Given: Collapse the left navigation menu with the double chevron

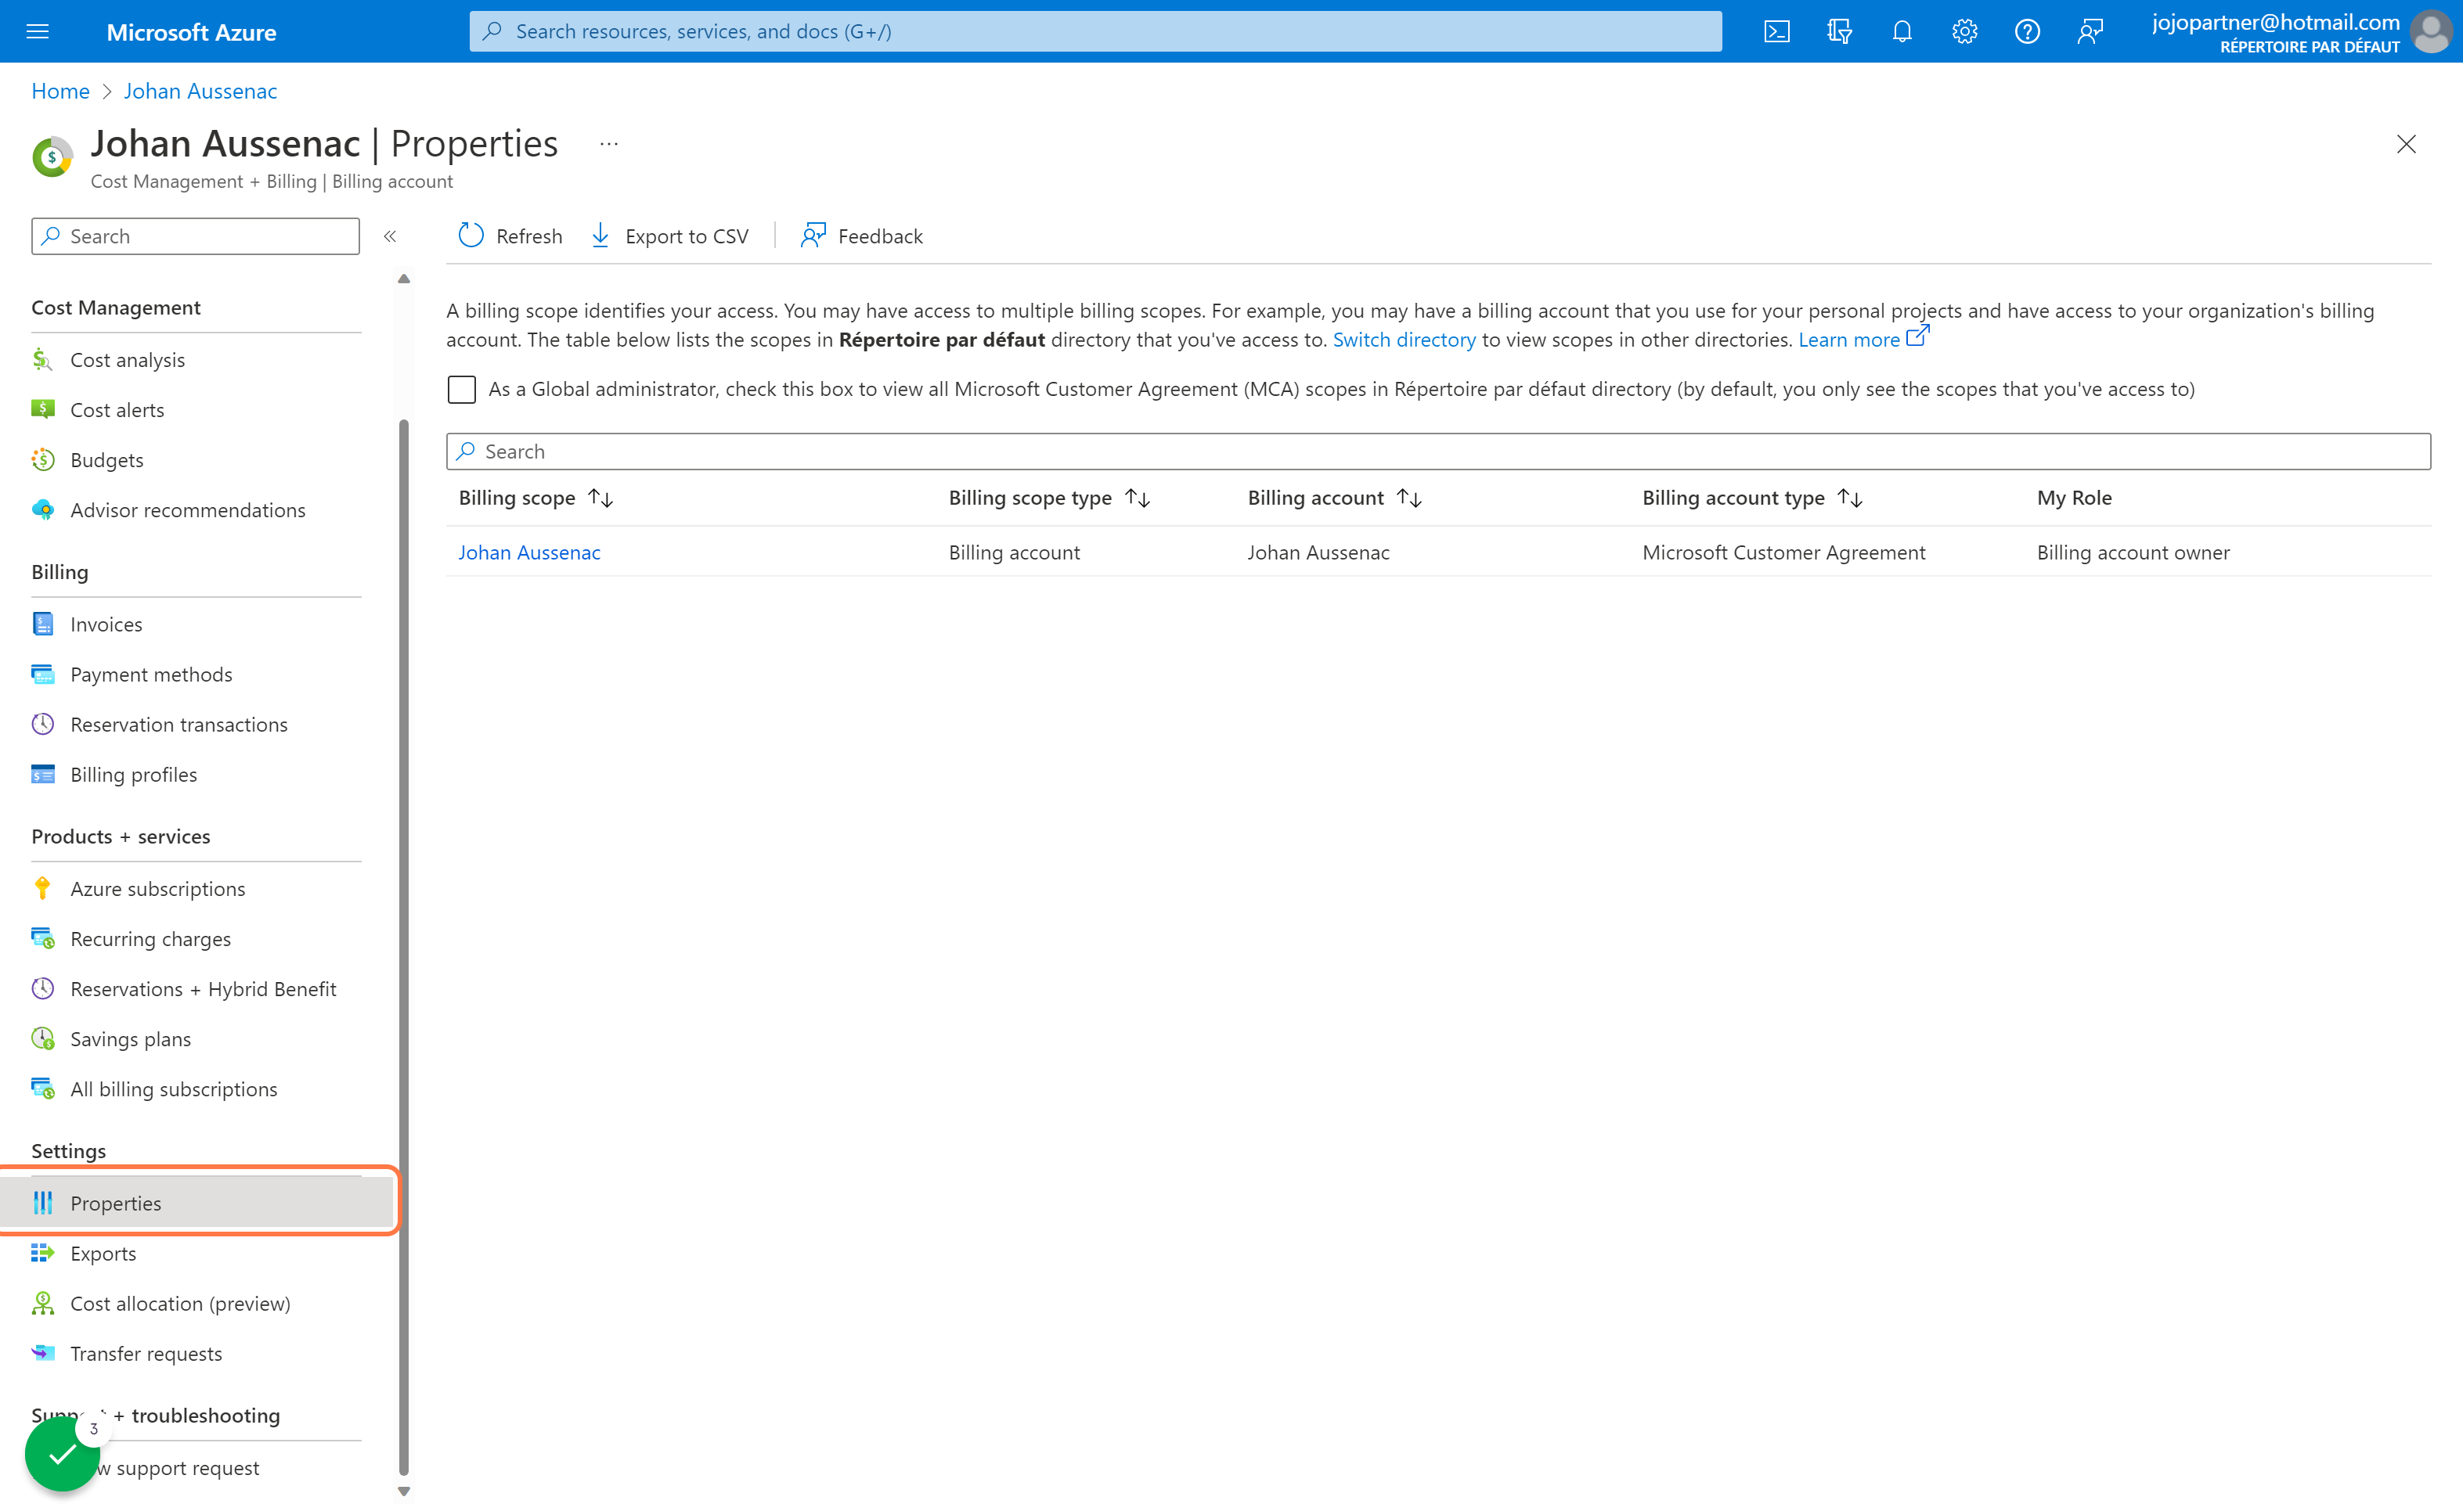Looking at the screenshot, I should tap(390, 236).
